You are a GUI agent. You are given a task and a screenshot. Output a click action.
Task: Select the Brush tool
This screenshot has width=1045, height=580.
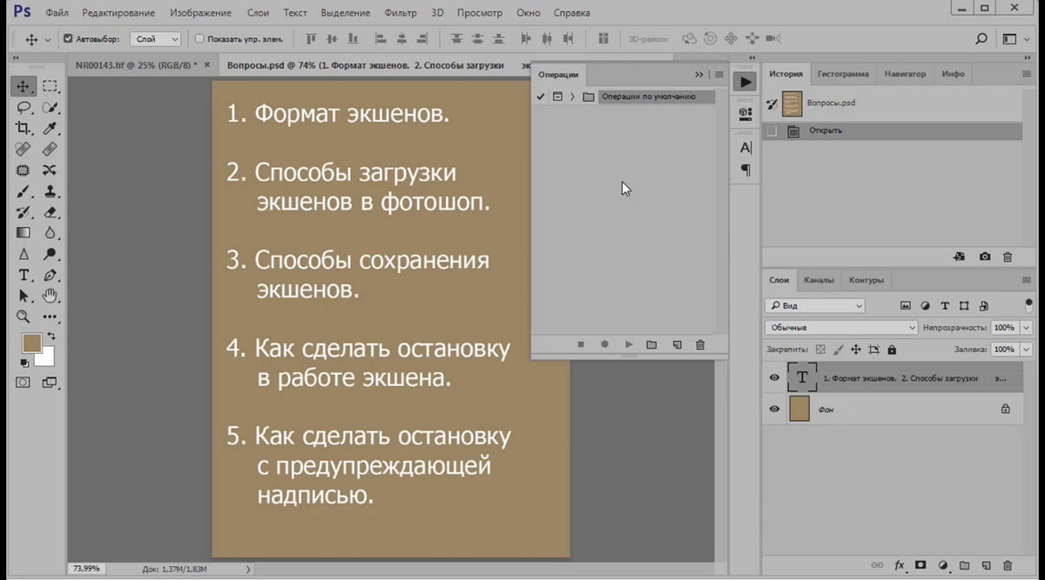[x=24, y=191]
